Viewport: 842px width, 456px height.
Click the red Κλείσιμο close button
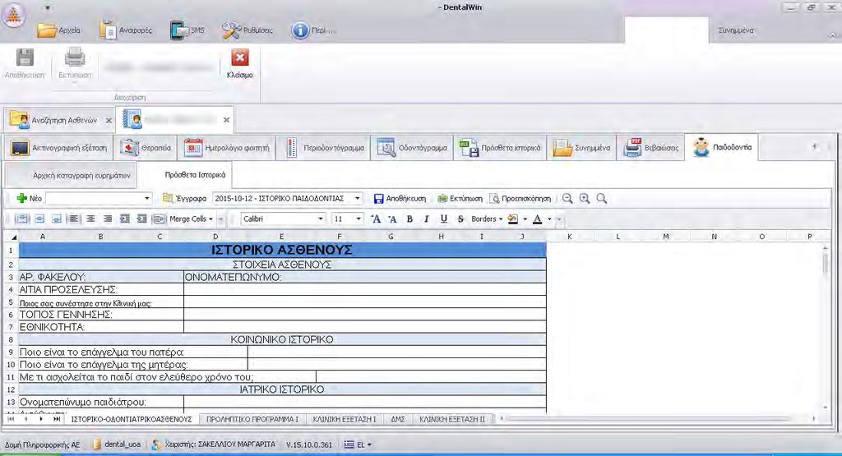pos(239,63)
